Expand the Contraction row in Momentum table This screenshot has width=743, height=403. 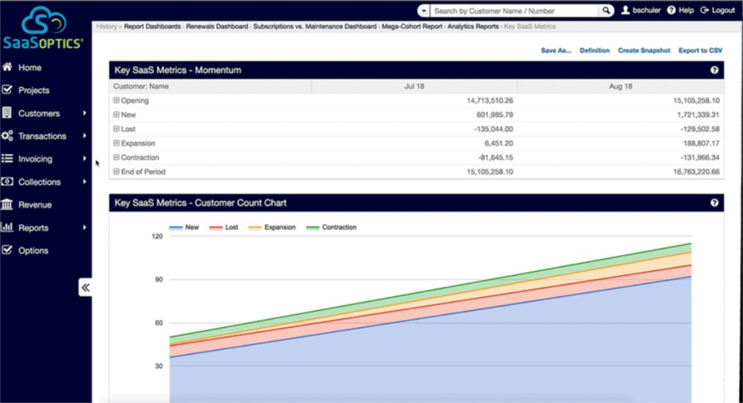116,157
